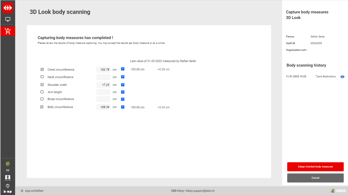
Task: Open the help question mark in sidebar
Action: point(8,186)
